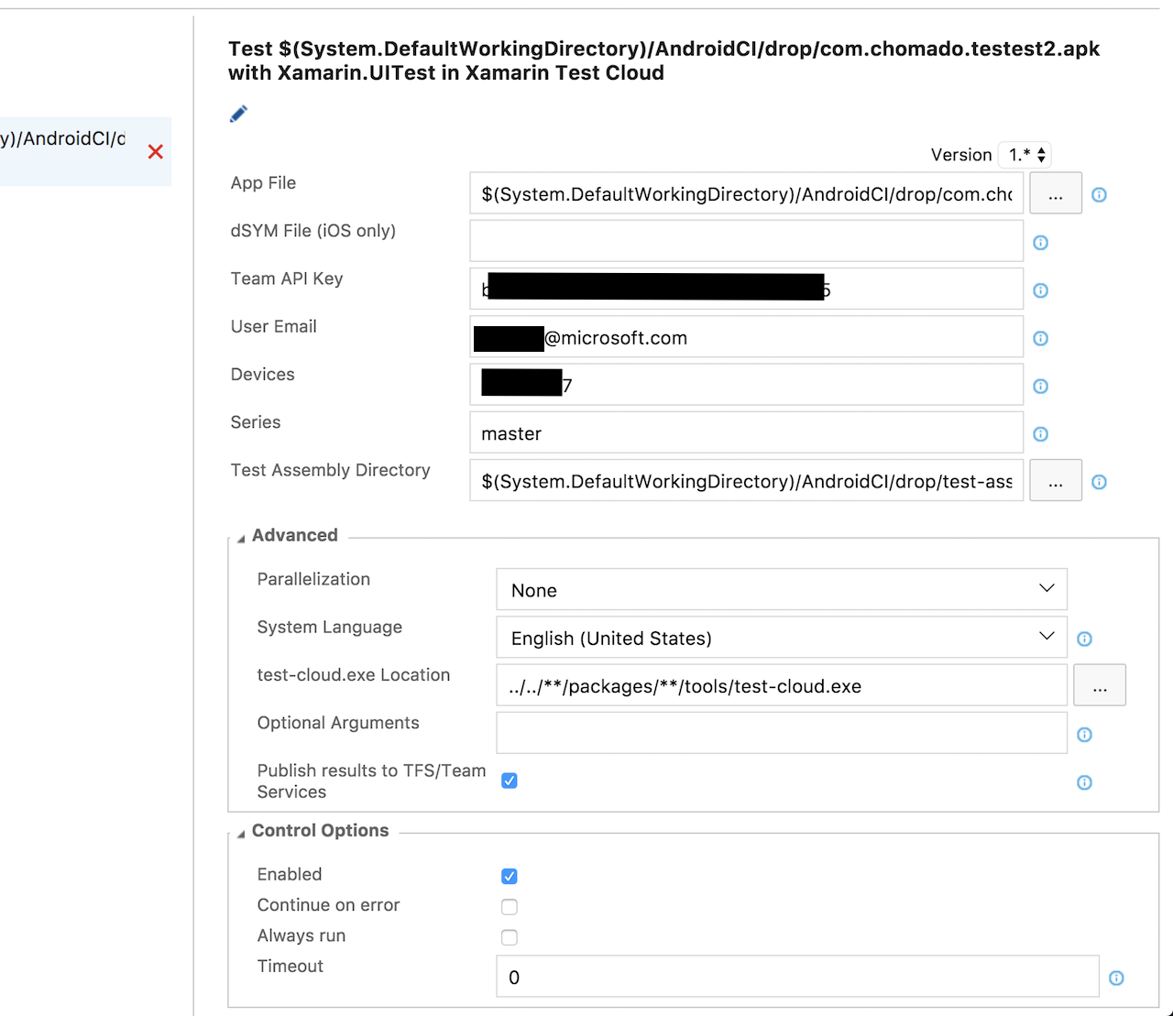Show info for Team API Key
Viewport: 1173px width, 1016px height.
[x=1040, y=290]
